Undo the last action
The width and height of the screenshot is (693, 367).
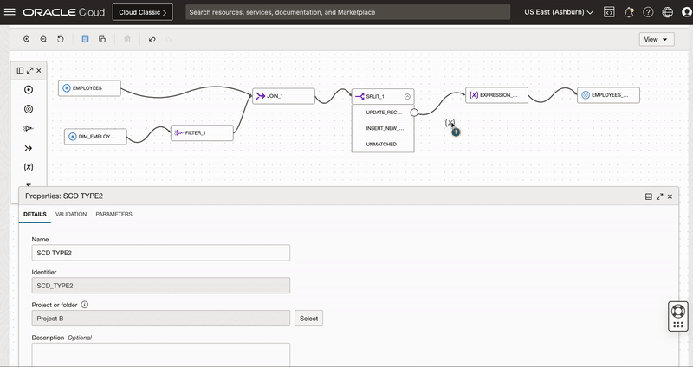click(x=152, y=39)
